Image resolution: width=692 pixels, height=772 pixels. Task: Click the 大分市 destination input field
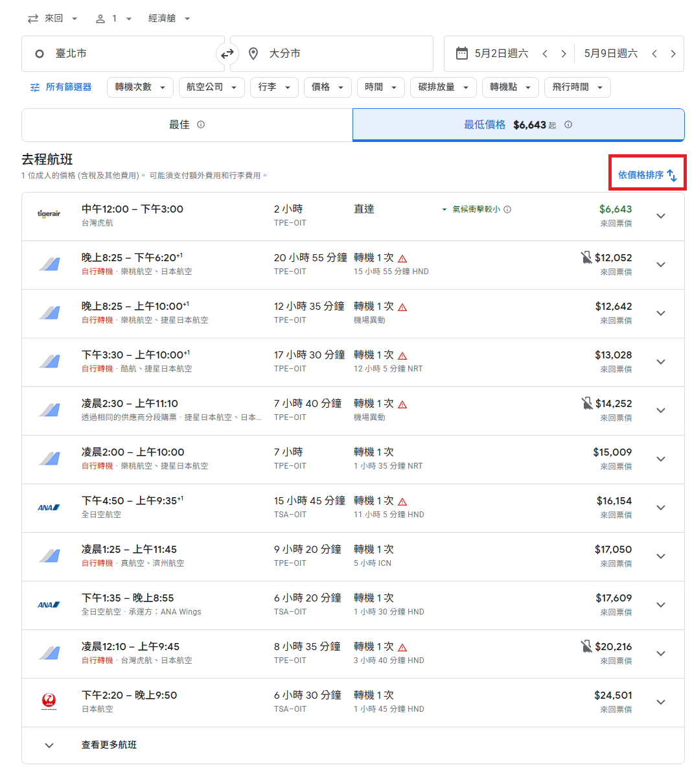tap(324, 54)
